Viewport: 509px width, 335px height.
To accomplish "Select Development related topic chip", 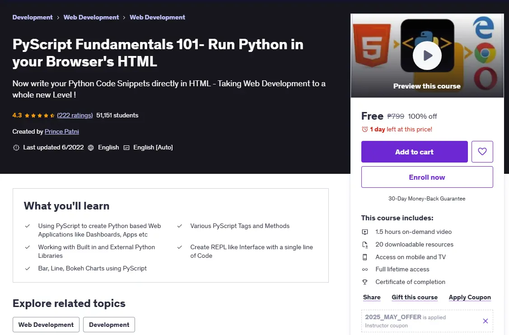I will click(x=109, y=325).
